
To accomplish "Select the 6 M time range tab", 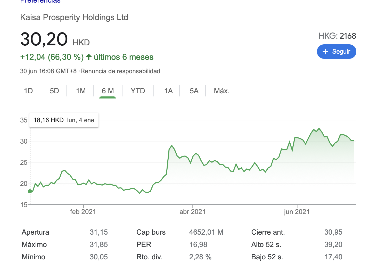I will [108, 91].
